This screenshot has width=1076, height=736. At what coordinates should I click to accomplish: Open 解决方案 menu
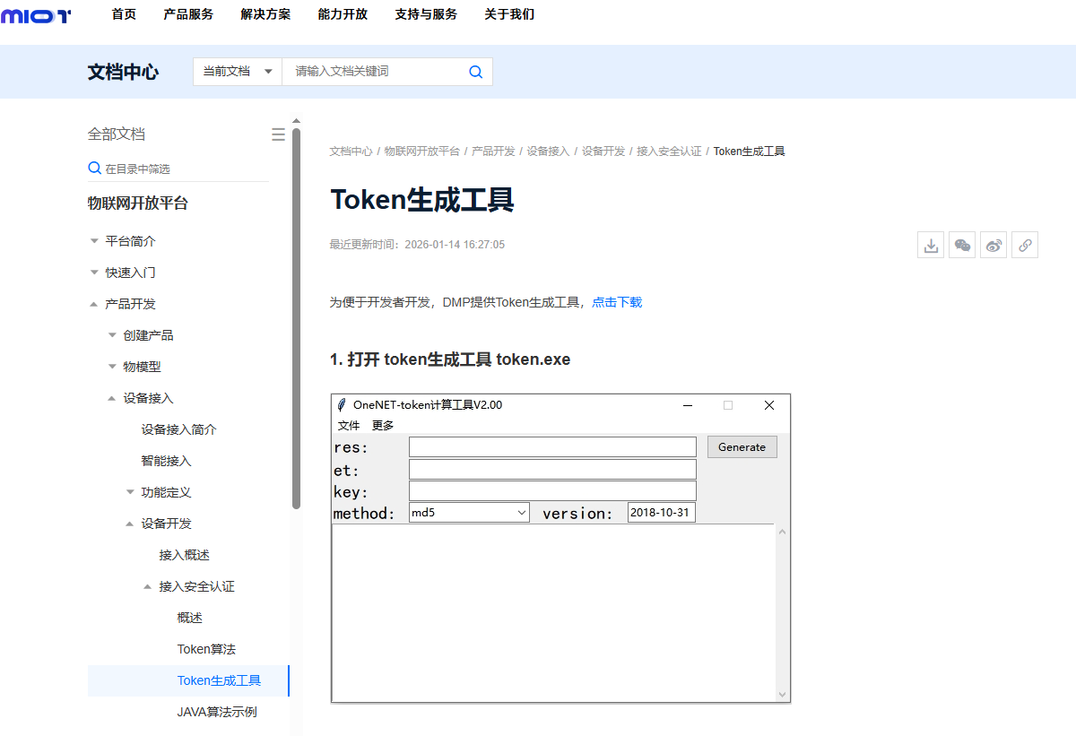coord(265,14)
